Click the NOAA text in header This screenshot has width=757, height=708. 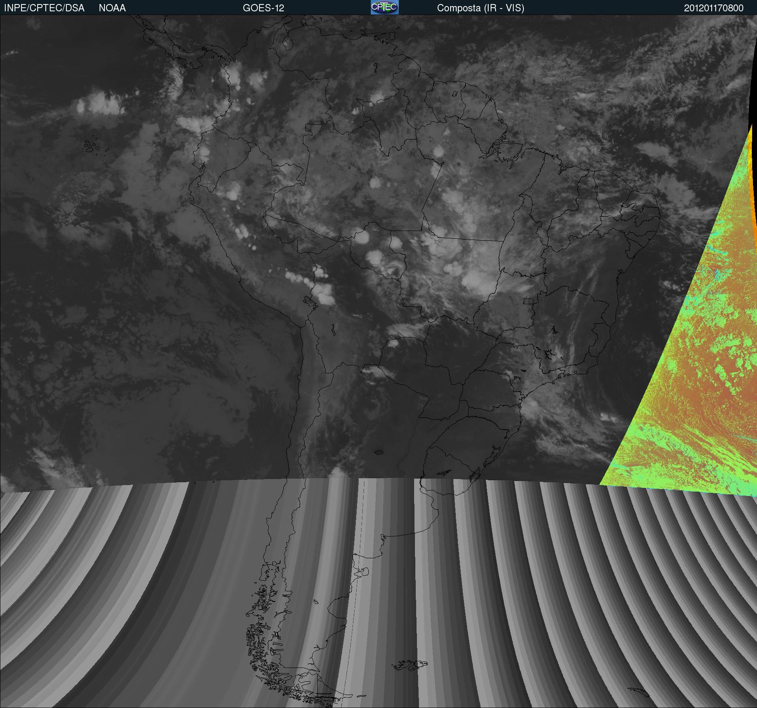pos(112,8)
